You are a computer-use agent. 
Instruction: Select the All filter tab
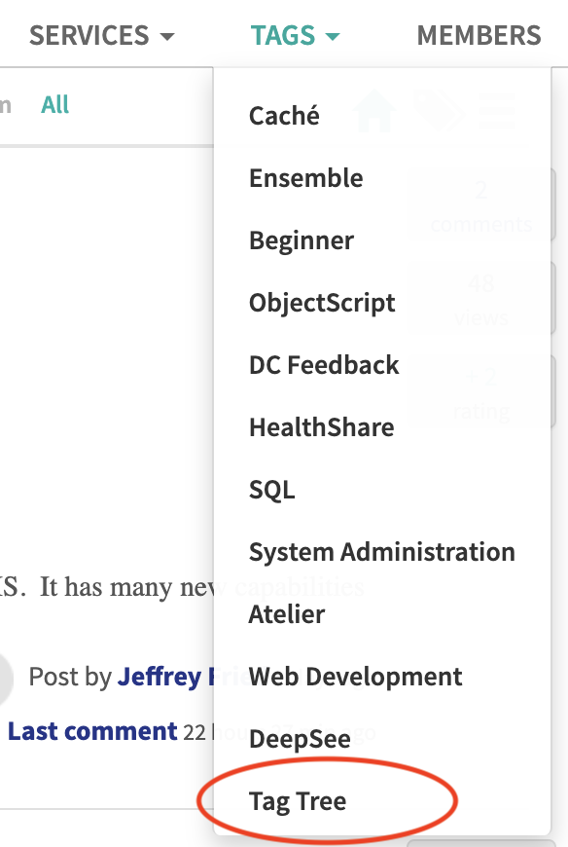click(x=55, y=105)
